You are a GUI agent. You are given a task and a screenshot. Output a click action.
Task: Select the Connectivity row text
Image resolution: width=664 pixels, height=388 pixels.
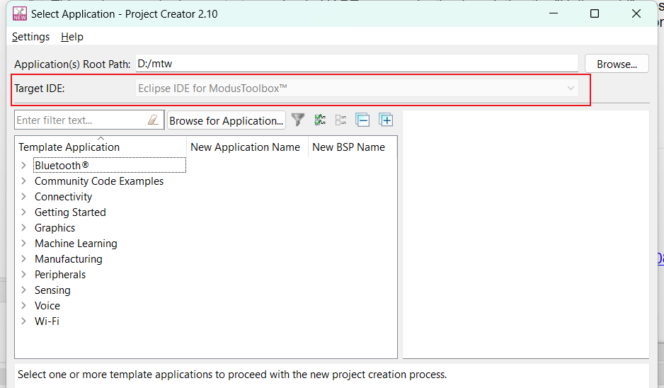[x=64, y=197]
